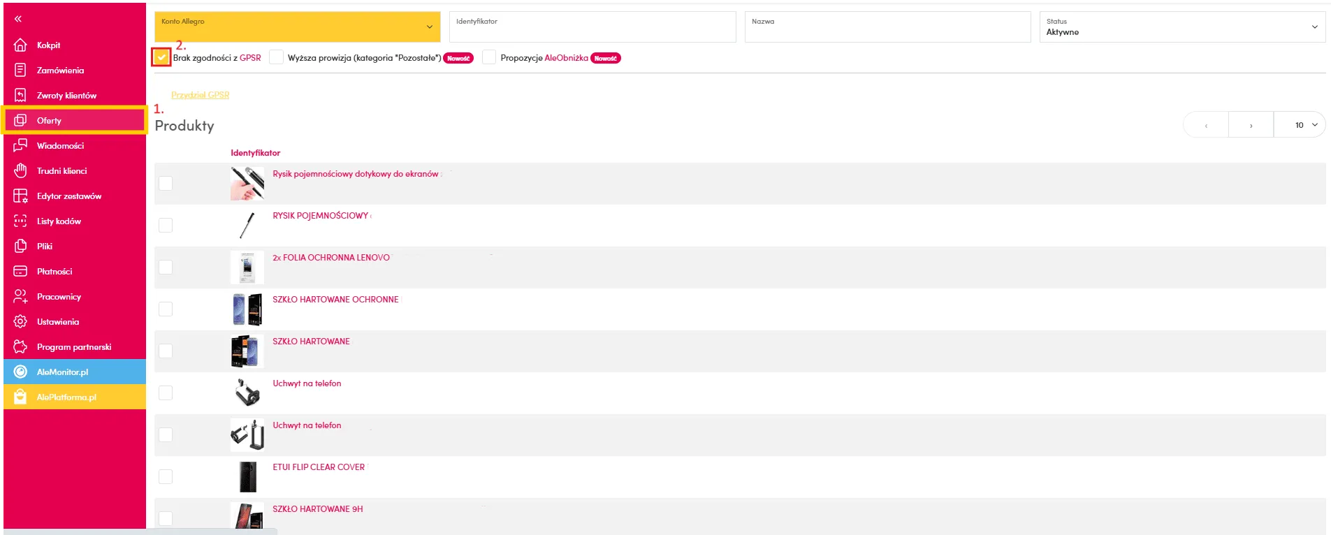Click into the Identyfikator search field
This screenshot has width=1331, height=535.
tap(592, 27)
